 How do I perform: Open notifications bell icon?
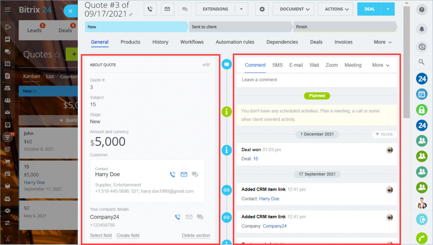pyautogui.click(x=421, y=29)
